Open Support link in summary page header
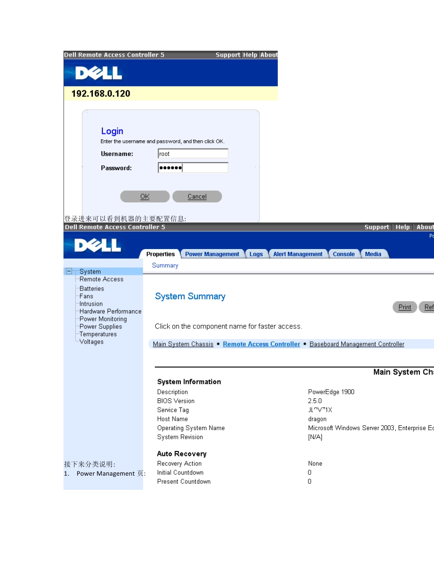 [x=377, y=227]
